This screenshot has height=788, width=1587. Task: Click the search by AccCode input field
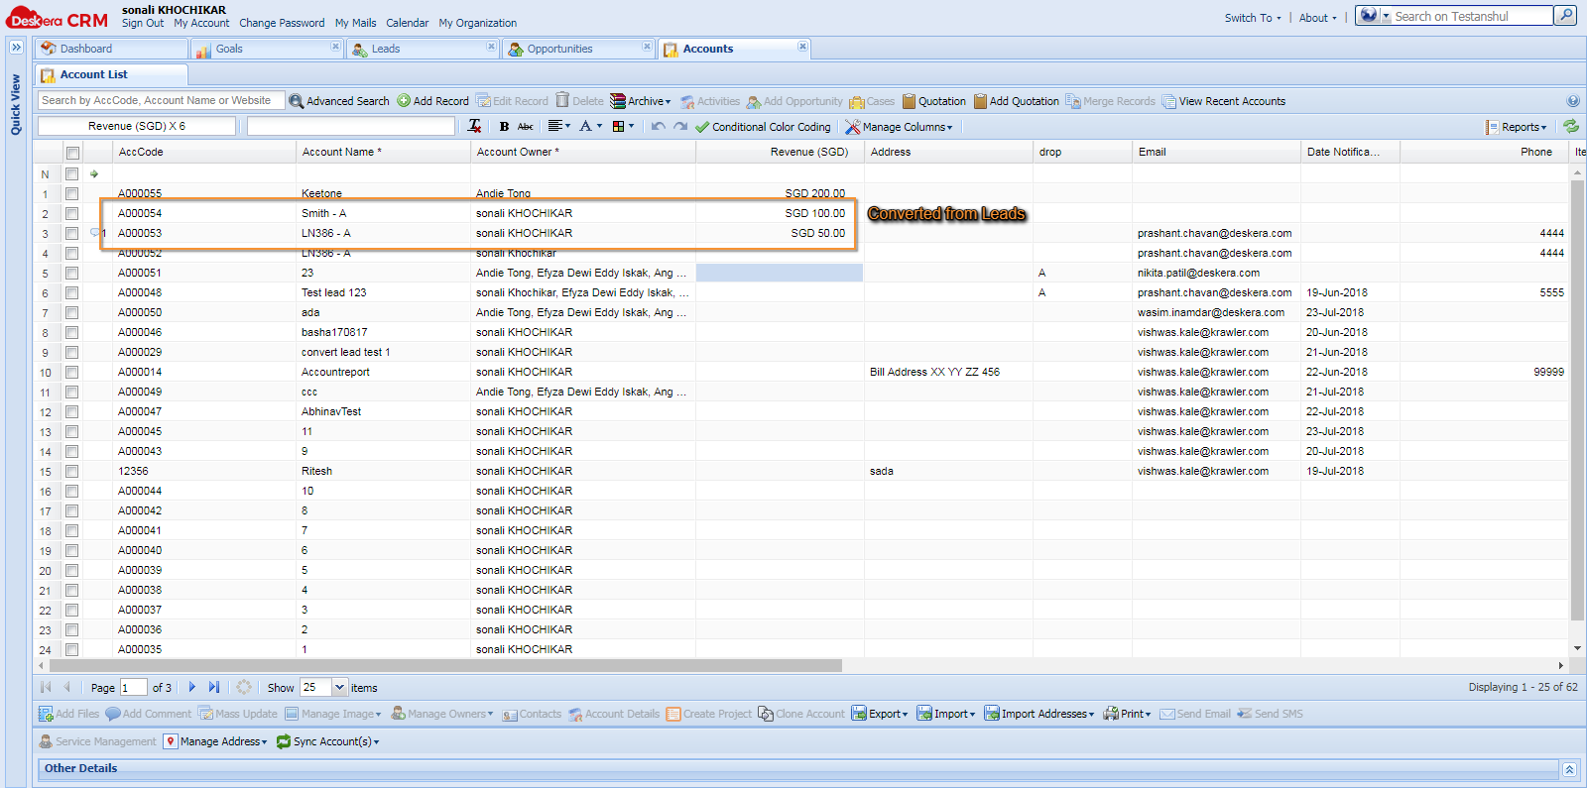tap(161, 100)
